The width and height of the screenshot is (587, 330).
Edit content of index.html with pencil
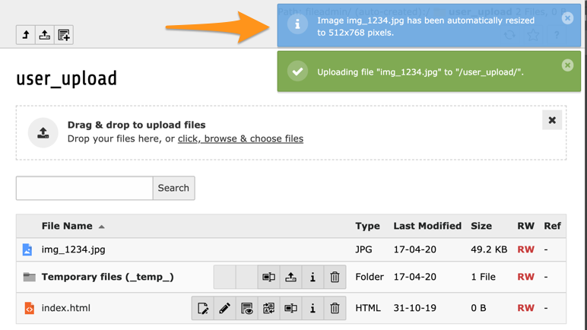click(224, 309)
